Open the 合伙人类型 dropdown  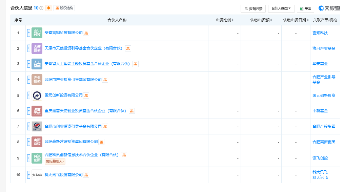click(281, 8)
